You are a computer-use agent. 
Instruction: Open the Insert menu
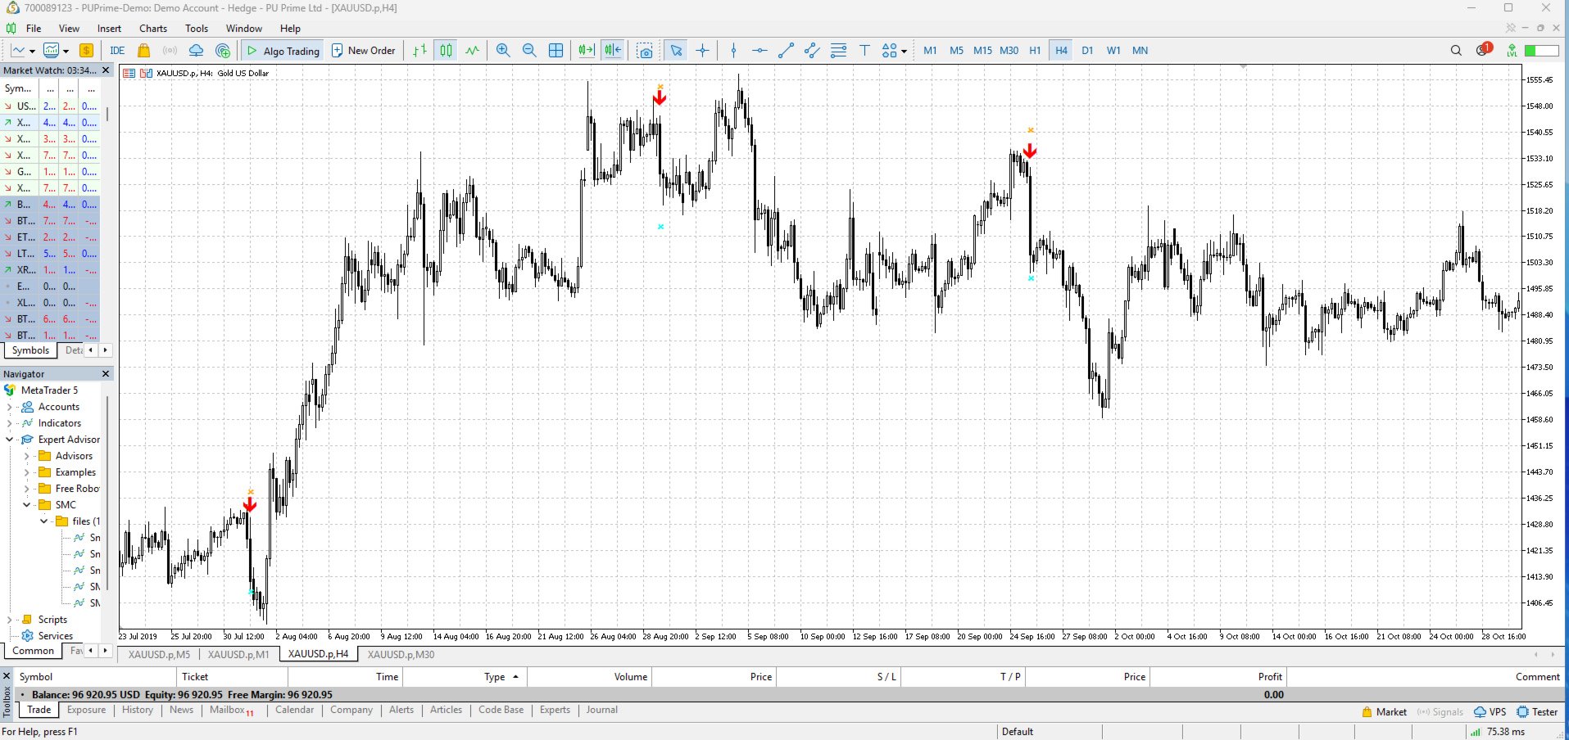(109, 29)
